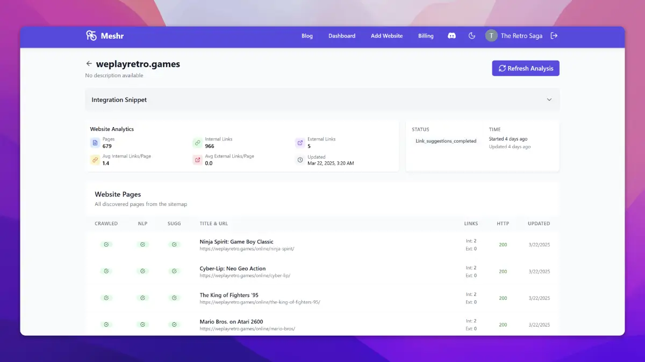Click the back arrow beside weplayretro.games
The height and width of the screenshot is (362, 645).
pos(89,64)
